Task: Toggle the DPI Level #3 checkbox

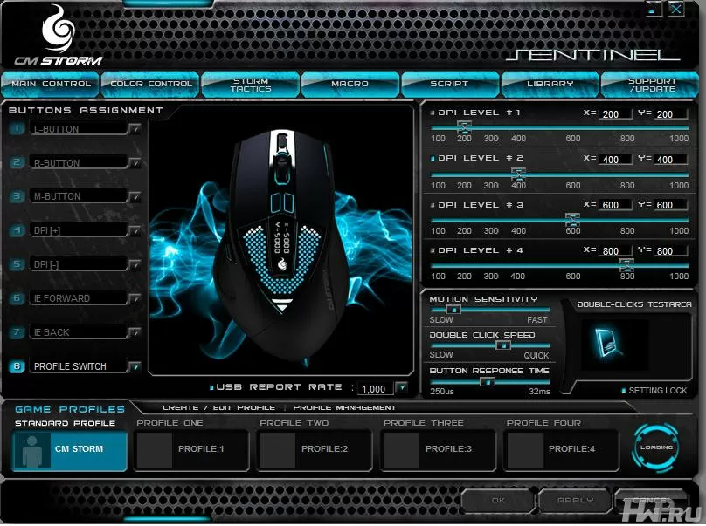Action: 433,205
